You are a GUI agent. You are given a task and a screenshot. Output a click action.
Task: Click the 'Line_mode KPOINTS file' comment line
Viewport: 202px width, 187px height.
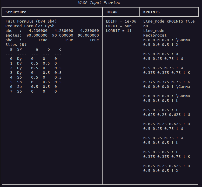tap(169, 21)
